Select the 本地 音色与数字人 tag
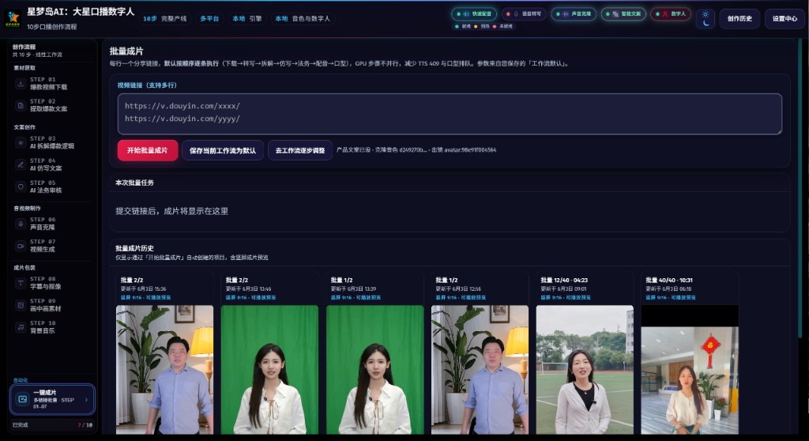The image size is (809, 441). tap(303, 19)
